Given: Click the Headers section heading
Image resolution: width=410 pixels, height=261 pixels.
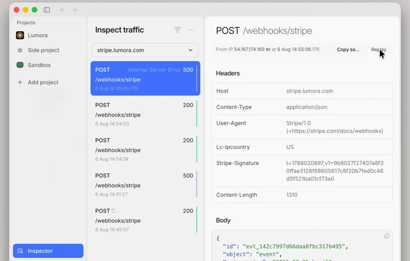Looking at the screenshot, I should tap(228, 73).
